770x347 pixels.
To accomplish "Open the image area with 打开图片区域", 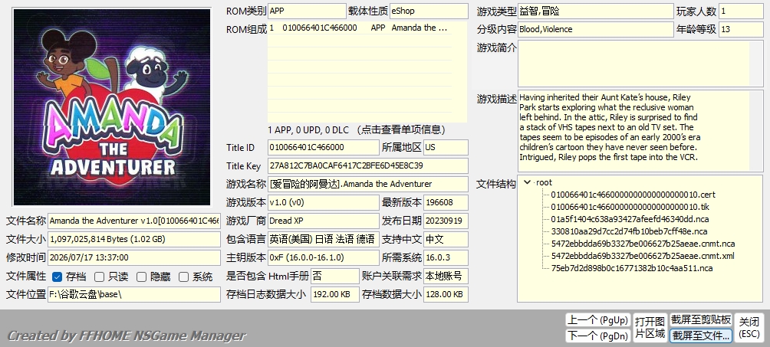I will (x=650, y=328).
